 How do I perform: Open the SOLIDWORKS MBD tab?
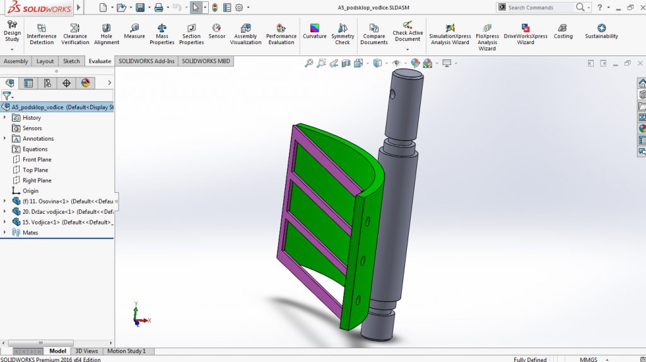click(206, 61)
